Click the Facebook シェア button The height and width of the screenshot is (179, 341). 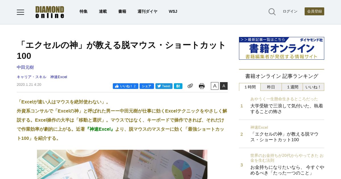click(147, 86)
